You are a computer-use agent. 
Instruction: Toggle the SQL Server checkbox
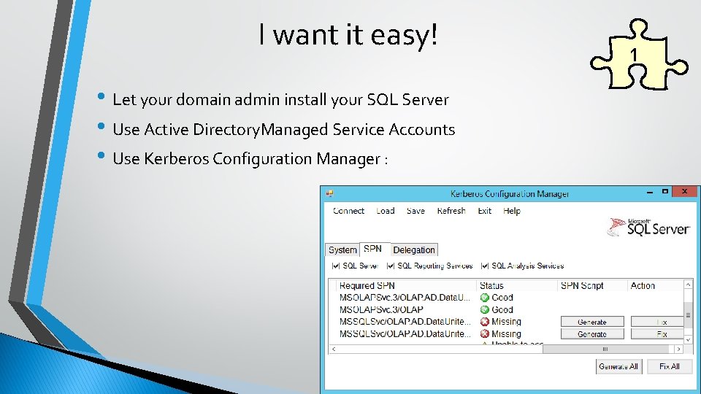tap(336, 266)
